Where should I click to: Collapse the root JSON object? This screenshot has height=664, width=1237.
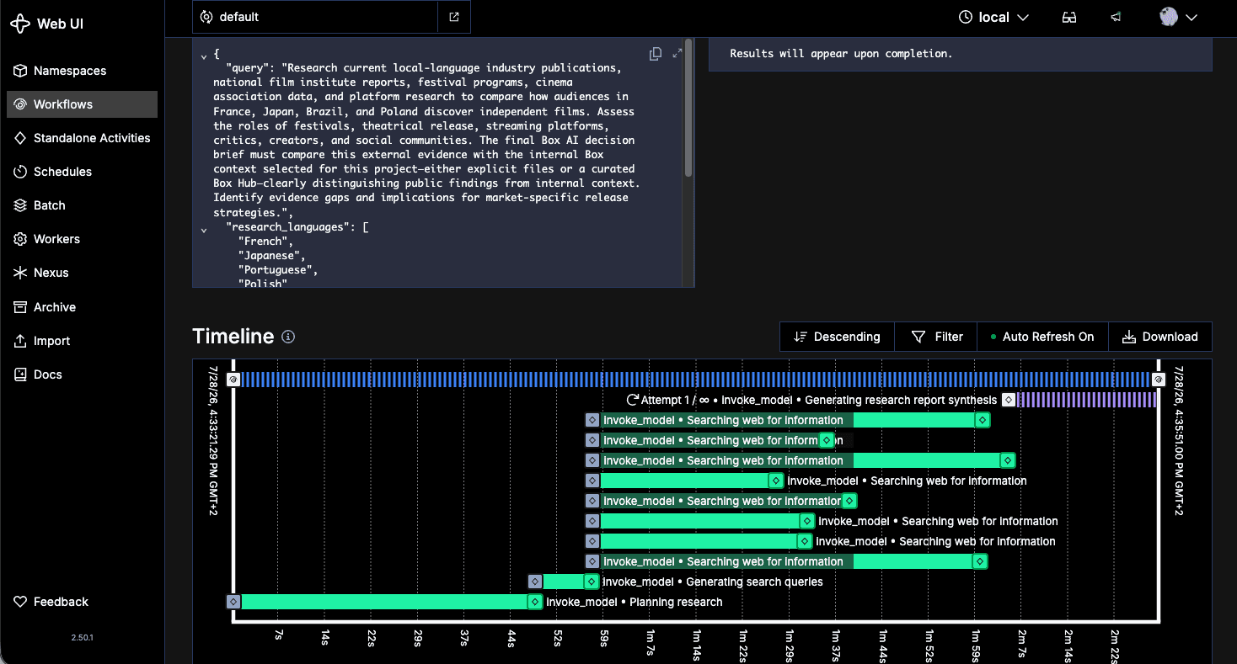(204, 56)
